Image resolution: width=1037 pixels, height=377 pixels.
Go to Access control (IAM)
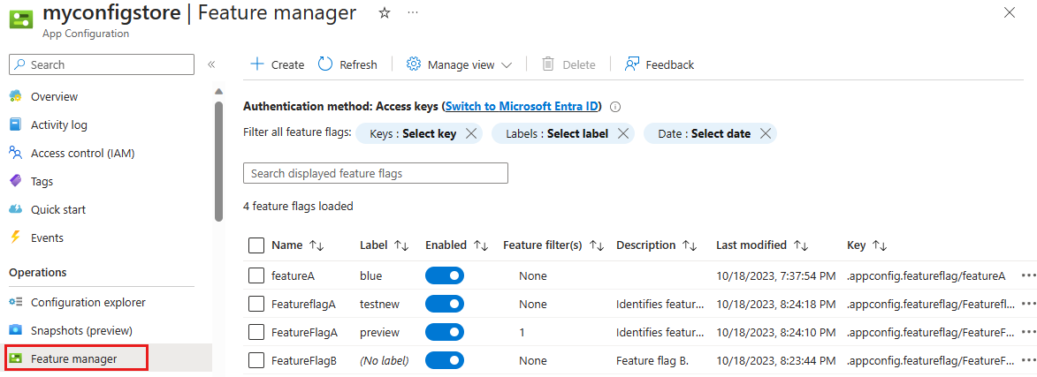pyautogui.click(x=82, y=153)
